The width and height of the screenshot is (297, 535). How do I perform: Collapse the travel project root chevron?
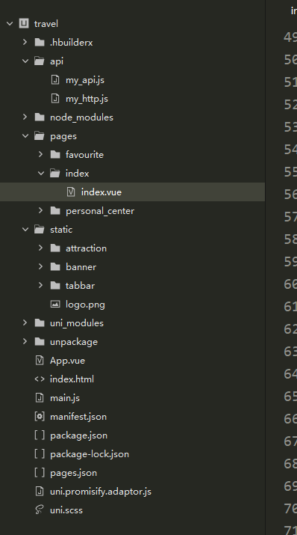point(10,23)
